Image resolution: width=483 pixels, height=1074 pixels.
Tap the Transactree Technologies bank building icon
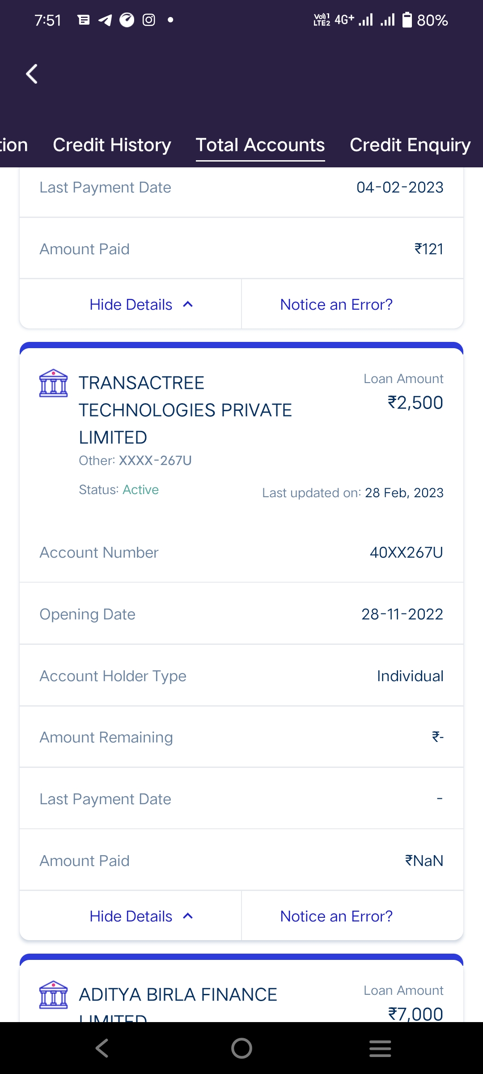(54, 383)
